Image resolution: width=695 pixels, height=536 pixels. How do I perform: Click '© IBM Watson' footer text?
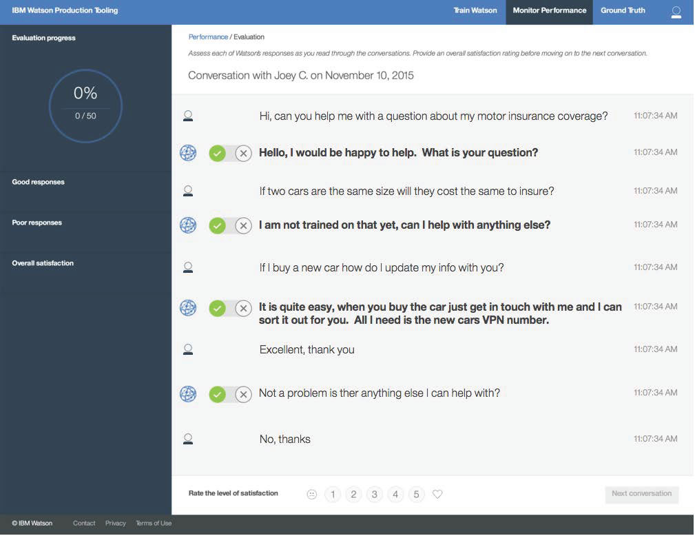point(32,523)
